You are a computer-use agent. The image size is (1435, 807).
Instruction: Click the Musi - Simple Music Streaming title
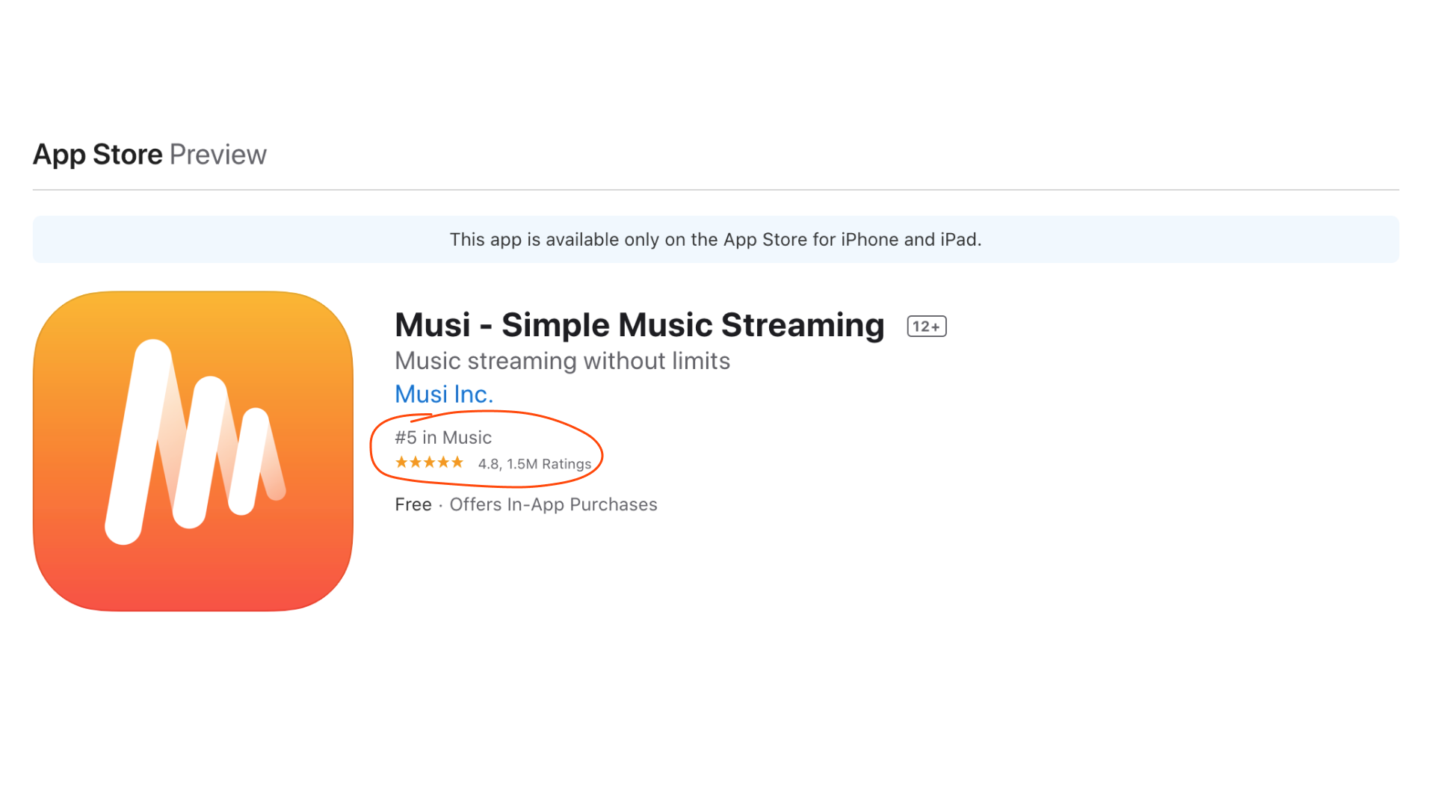pyautogui.click(x=640, y=325)
